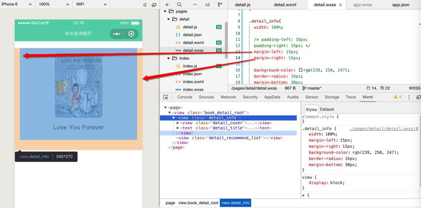Select the detail_recommend_list view node
421x208 pixels.
pyautogui.click(x=229, y=138)
